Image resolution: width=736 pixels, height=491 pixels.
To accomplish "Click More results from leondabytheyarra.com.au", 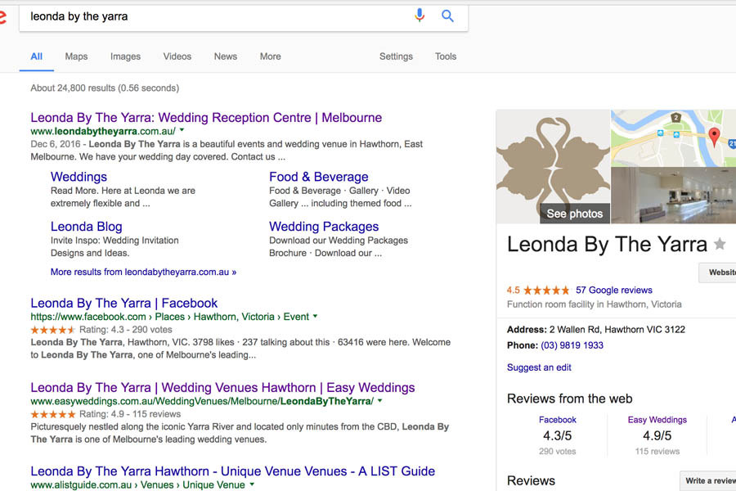I will [144, 272].
